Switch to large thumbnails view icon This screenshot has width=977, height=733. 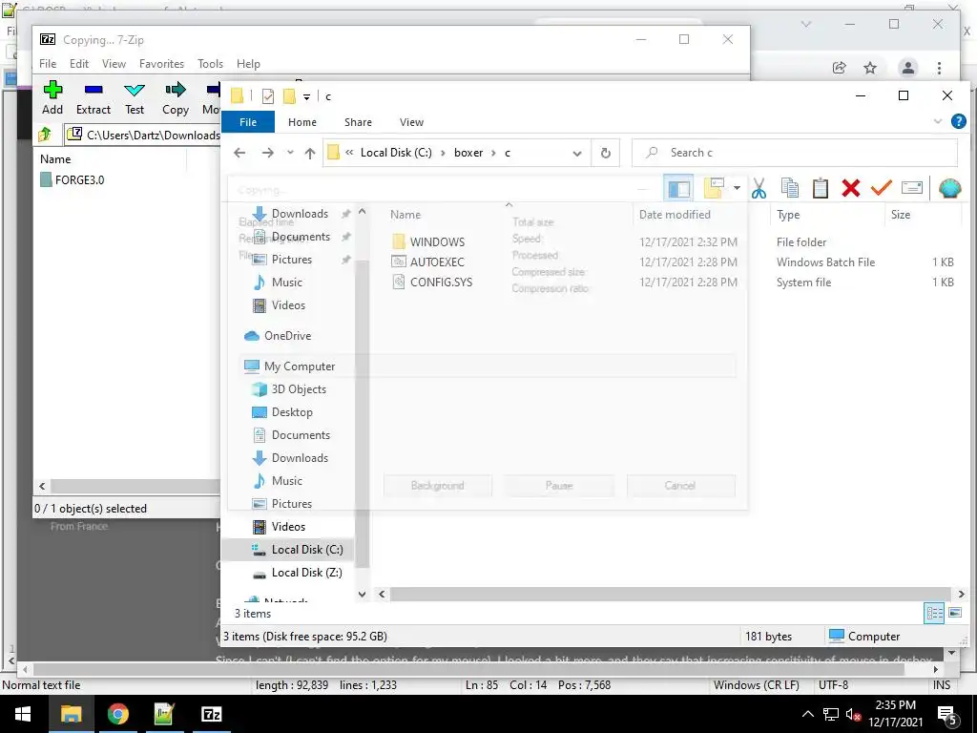click(x=954, y=614)
